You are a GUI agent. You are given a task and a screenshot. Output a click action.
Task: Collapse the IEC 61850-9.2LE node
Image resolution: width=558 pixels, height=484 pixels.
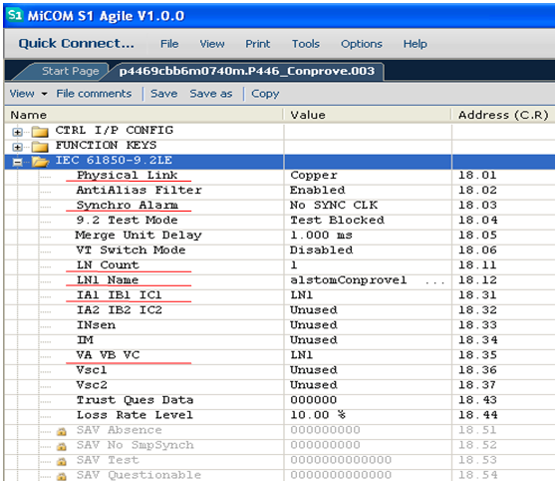click(x=17, y=162)
